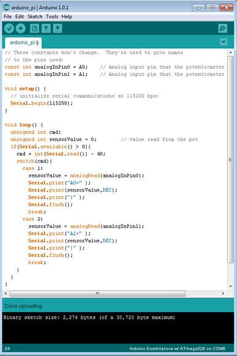Image resolution: width=237 pixels, height=356 pixels.
Task: Click 'Serial.begin(115200);' line
Action: [x=42, y=103]
